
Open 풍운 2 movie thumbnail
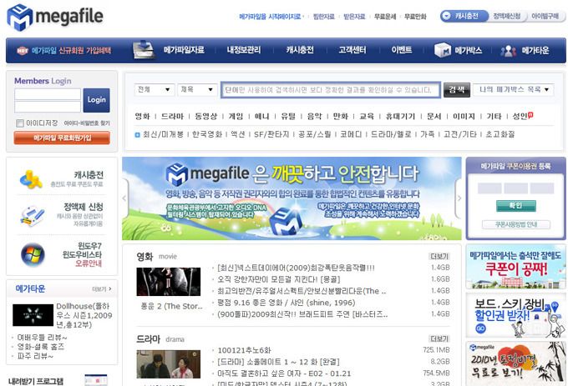[x=169, y=282]
